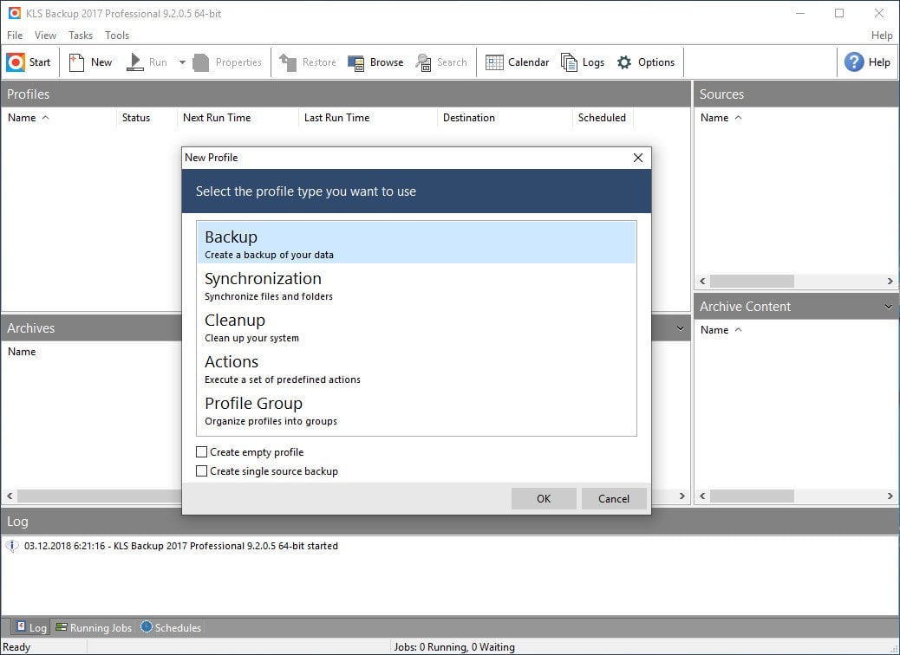Viewport: 900px width, 655px height.
Task: Click the New profile toolbar icon
Action: point(77,62)
